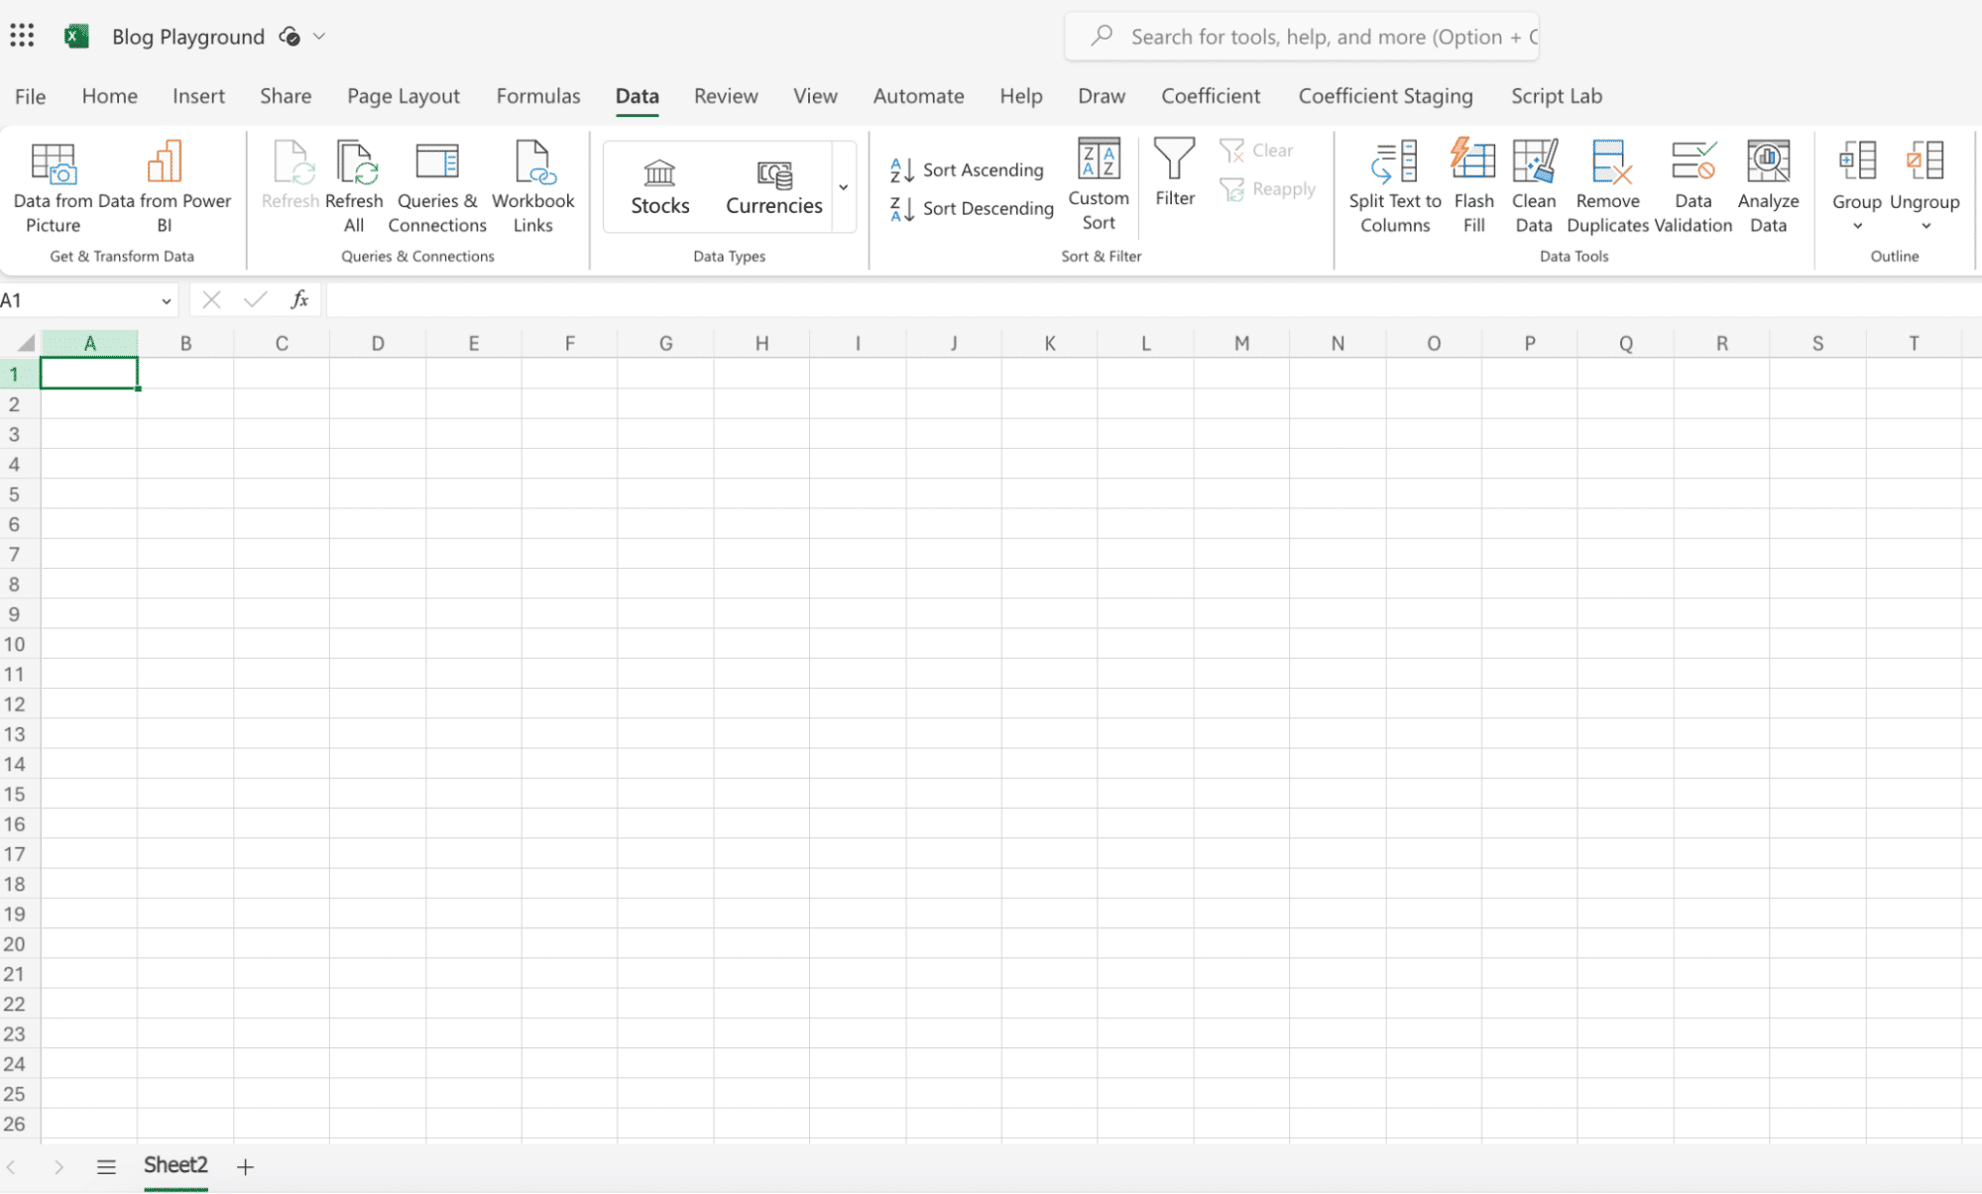Select row 26 header
The height and width of the screenshot is (1194, 1982).
(19, 1124)
